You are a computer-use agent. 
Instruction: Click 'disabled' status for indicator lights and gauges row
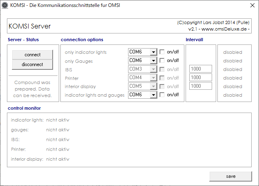[x=232, y=95]
